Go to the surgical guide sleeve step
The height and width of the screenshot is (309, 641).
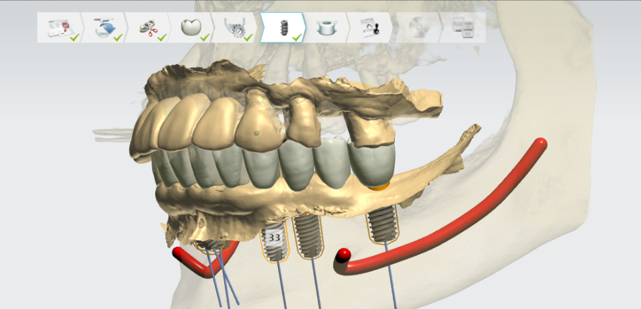[326, 27]
